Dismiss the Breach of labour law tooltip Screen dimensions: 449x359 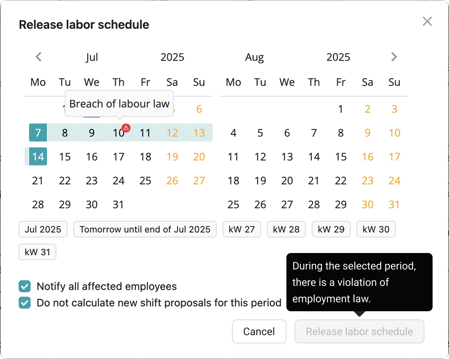tap(119, 104)
